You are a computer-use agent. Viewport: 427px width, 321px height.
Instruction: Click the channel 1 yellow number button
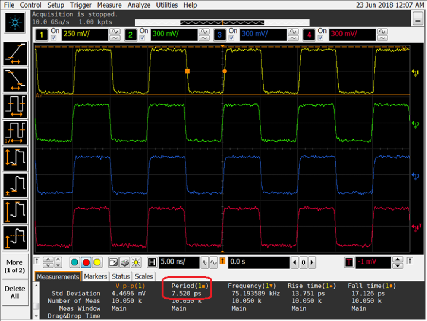click(41, 35)
